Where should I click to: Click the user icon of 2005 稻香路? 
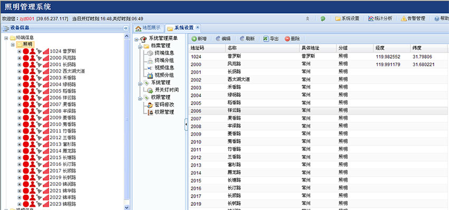click(33, 91)
